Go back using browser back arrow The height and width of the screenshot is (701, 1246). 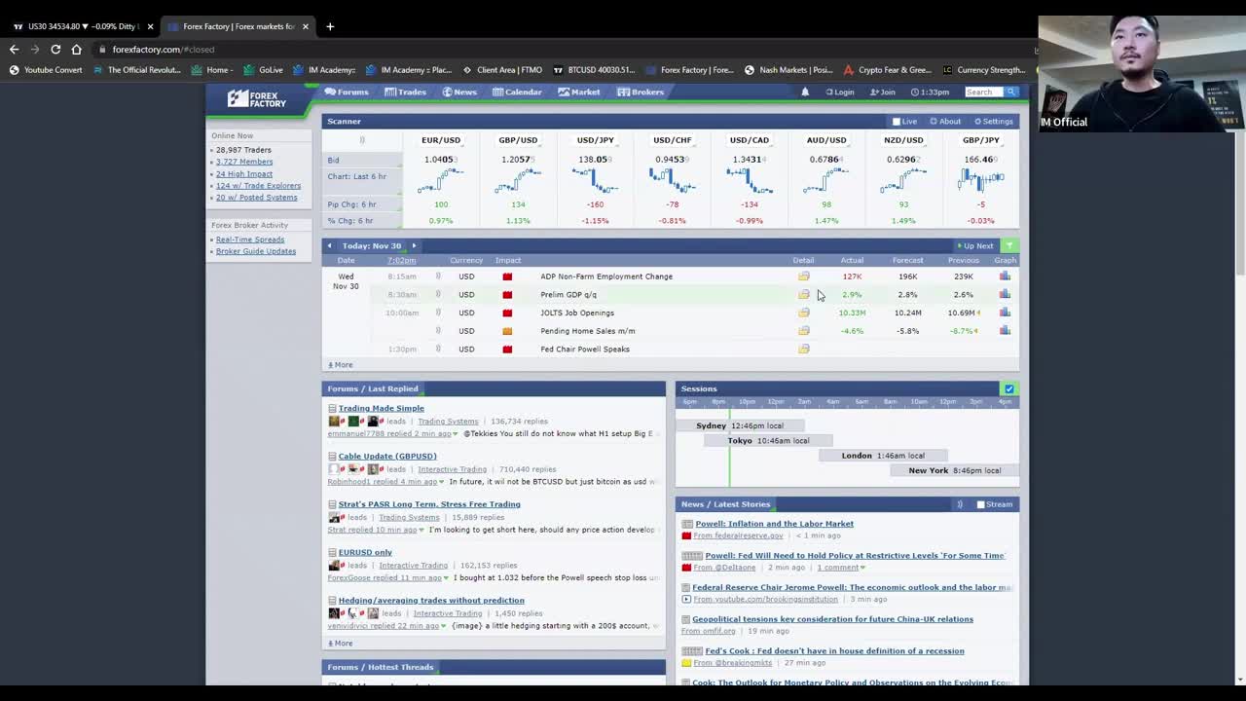pos(14,49)
